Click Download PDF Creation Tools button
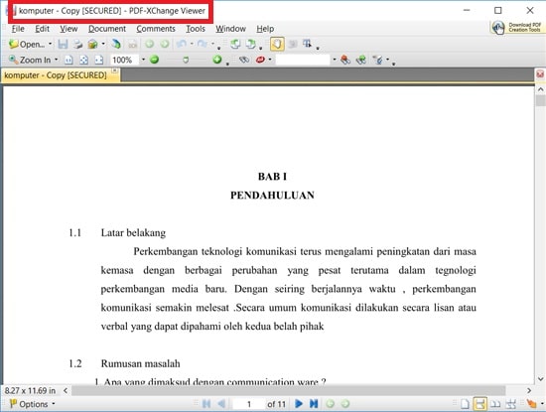546x412 pixels. click(x=517, y=28)
